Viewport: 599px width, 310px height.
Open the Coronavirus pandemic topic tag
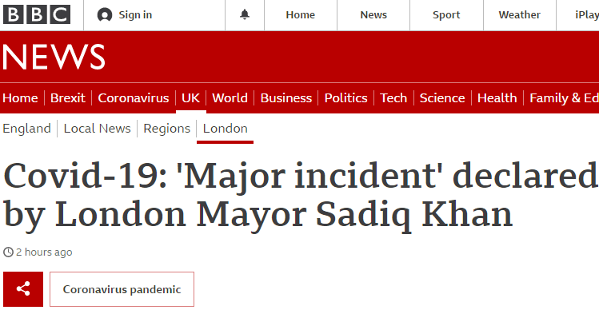click(122, 289)
